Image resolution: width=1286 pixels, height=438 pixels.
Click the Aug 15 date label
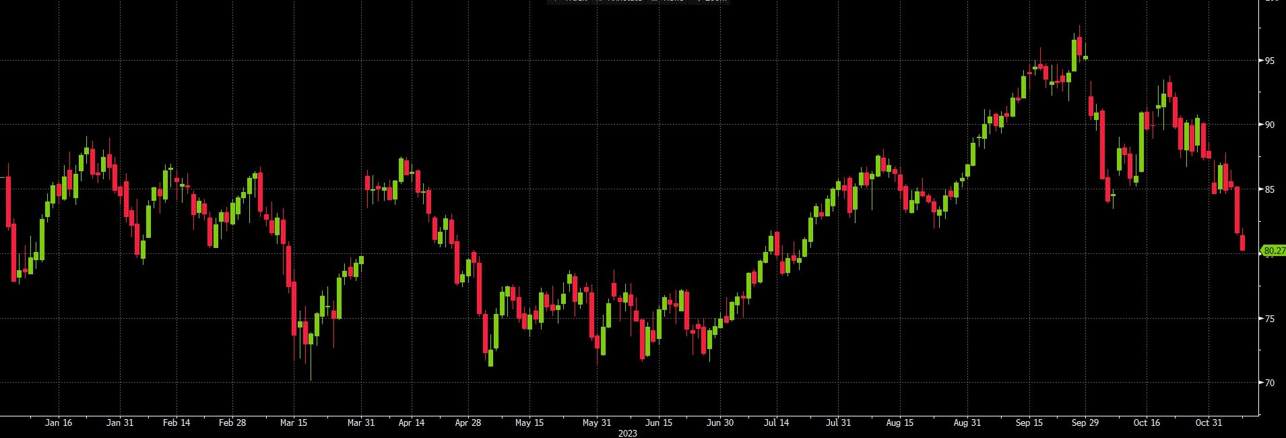pyautogui.click(x=900, y=423)
